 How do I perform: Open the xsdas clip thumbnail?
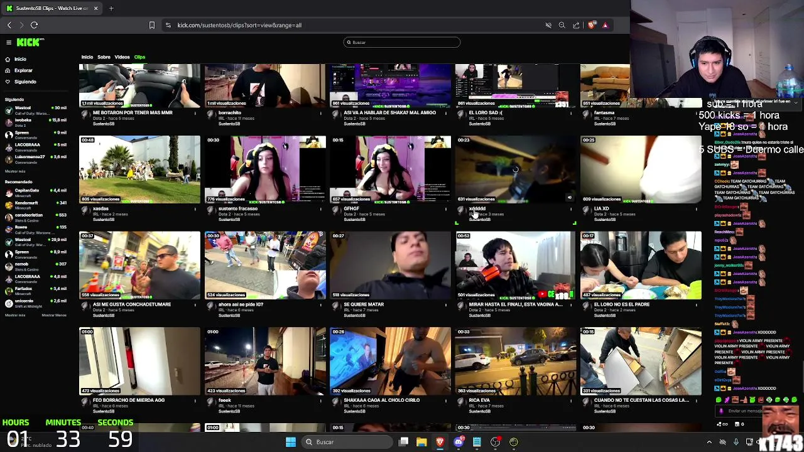click(139, 169)
